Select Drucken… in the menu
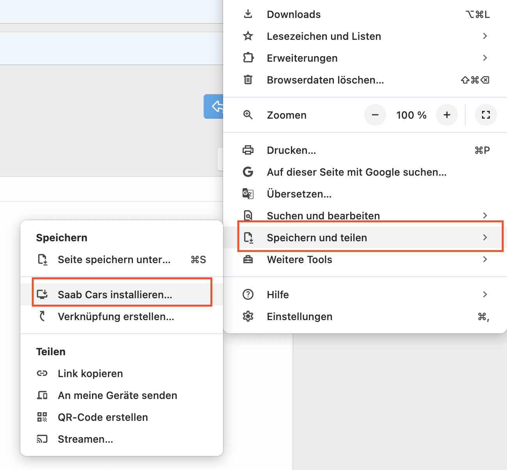This screenshot has height=470, width=507. 365,150
